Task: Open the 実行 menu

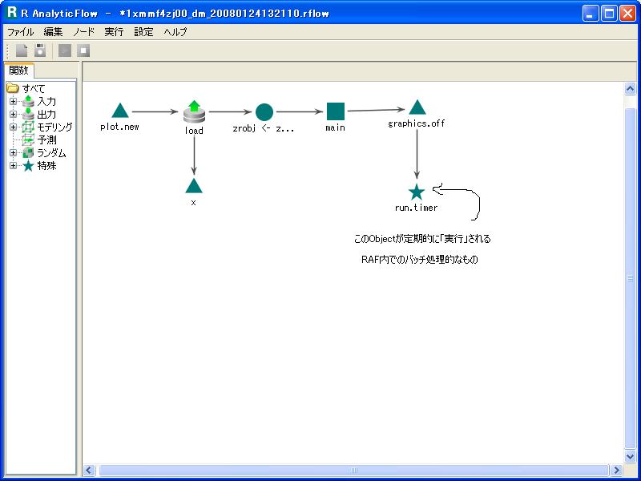Action: 114,32
